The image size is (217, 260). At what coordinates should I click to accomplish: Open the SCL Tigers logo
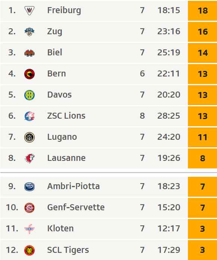(x=29, y=250)
